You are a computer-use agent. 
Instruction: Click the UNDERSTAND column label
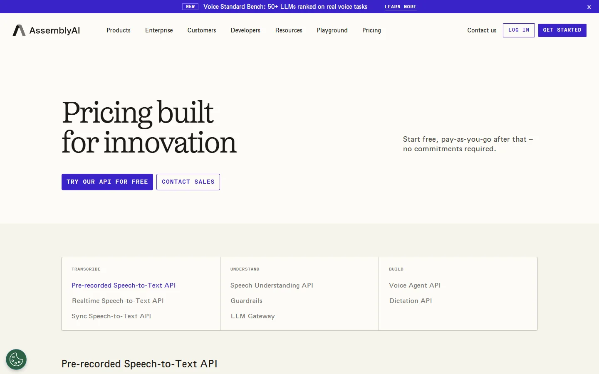coord(245,269)
